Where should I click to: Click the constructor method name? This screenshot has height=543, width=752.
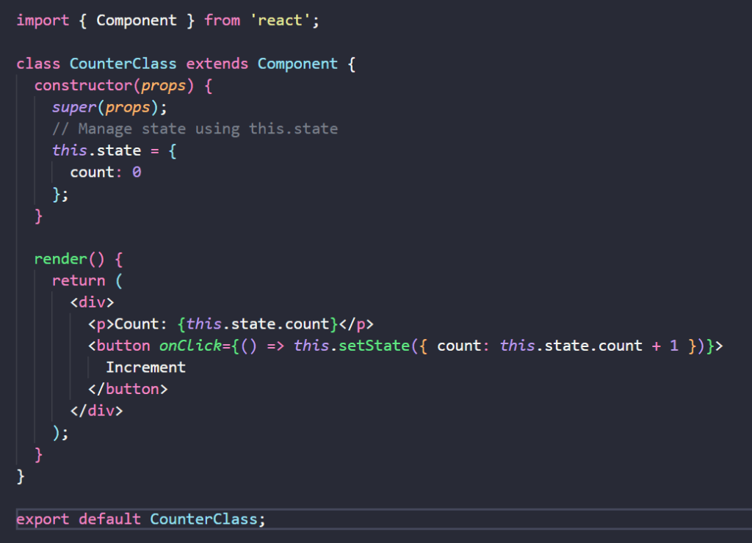point(83,85)
